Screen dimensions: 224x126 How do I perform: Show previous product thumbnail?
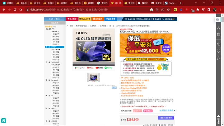click(x=88, y=77)
